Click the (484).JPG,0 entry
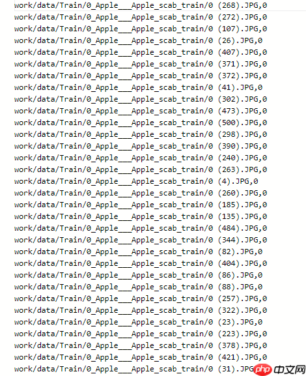306x376 pixels. pos(141,229)
